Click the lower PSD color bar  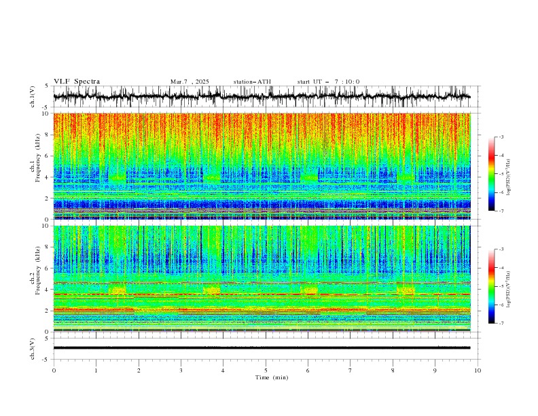click(491, 286)
